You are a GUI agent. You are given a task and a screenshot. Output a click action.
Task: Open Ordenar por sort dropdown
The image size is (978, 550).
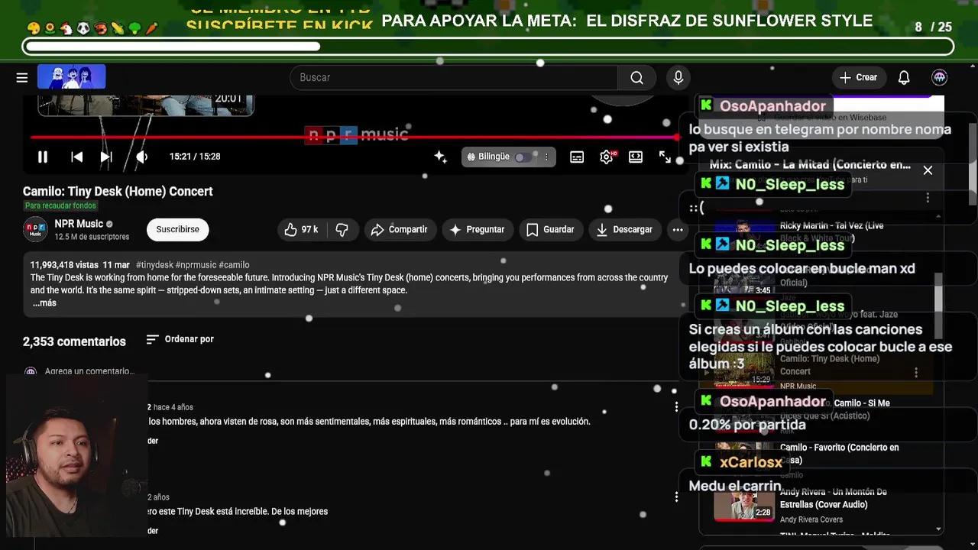[180, 339]
